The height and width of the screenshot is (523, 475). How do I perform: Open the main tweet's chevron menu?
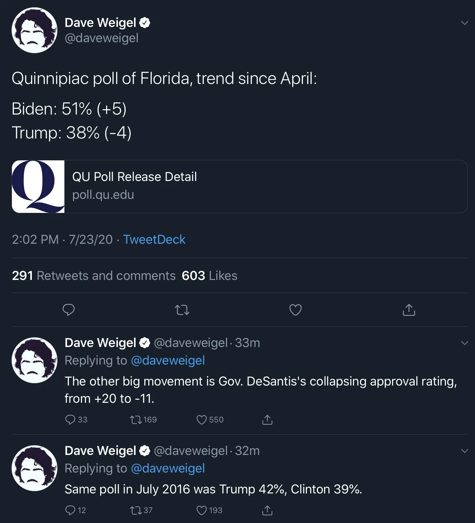click(464, 23)
